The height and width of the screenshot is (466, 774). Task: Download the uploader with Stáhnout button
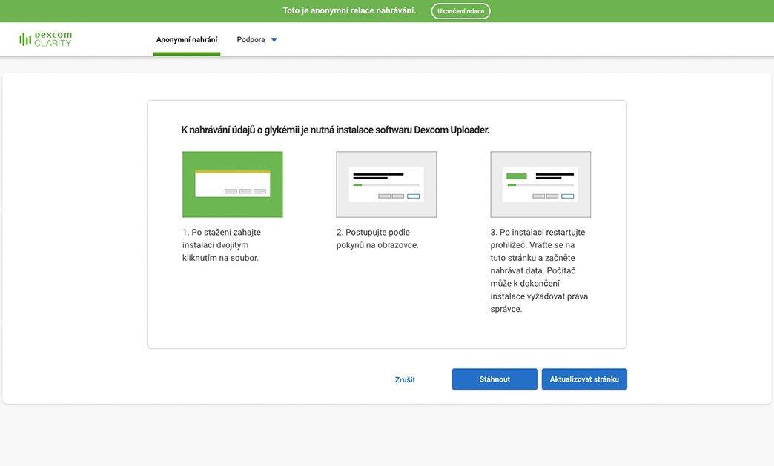pos(494,379)
